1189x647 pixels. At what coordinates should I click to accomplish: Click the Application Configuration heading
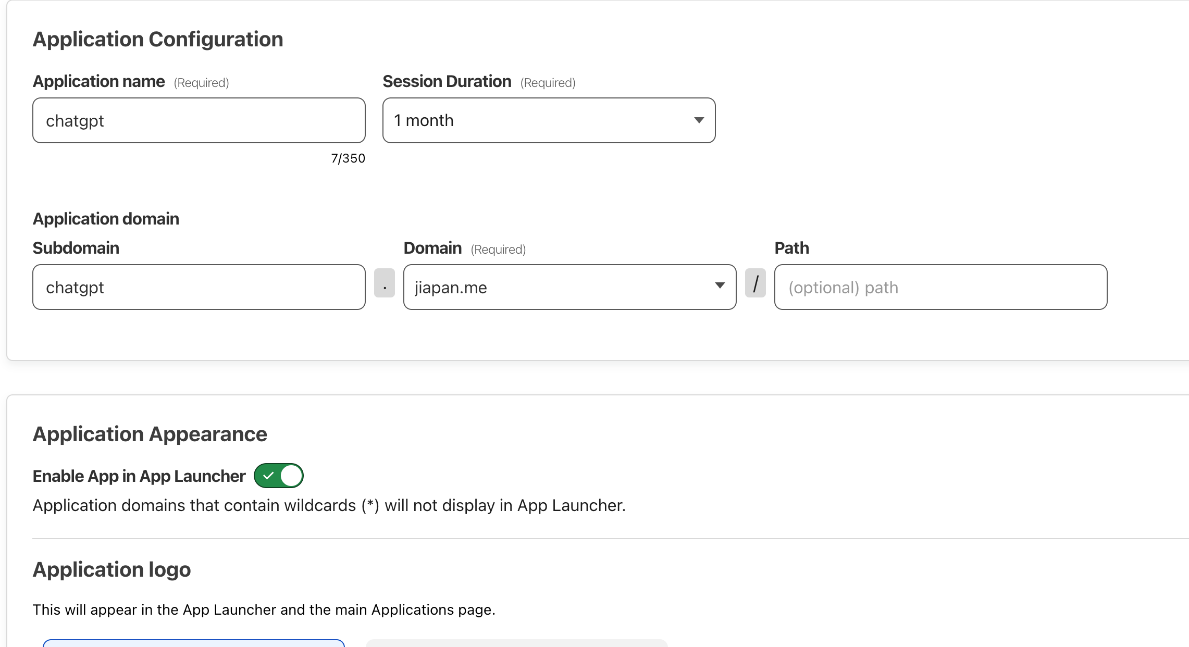tap(158, 40)
